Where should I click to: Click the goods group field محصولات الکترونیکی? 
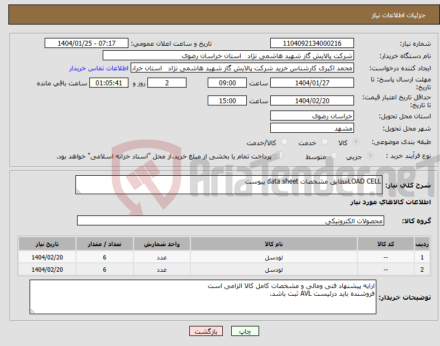231,220
